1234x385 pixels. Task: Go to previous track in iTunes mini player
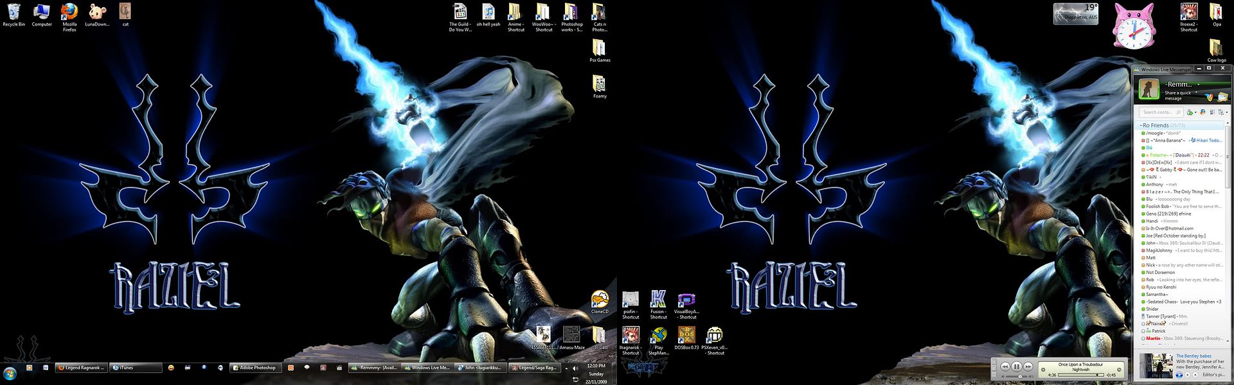[1005, 366]
